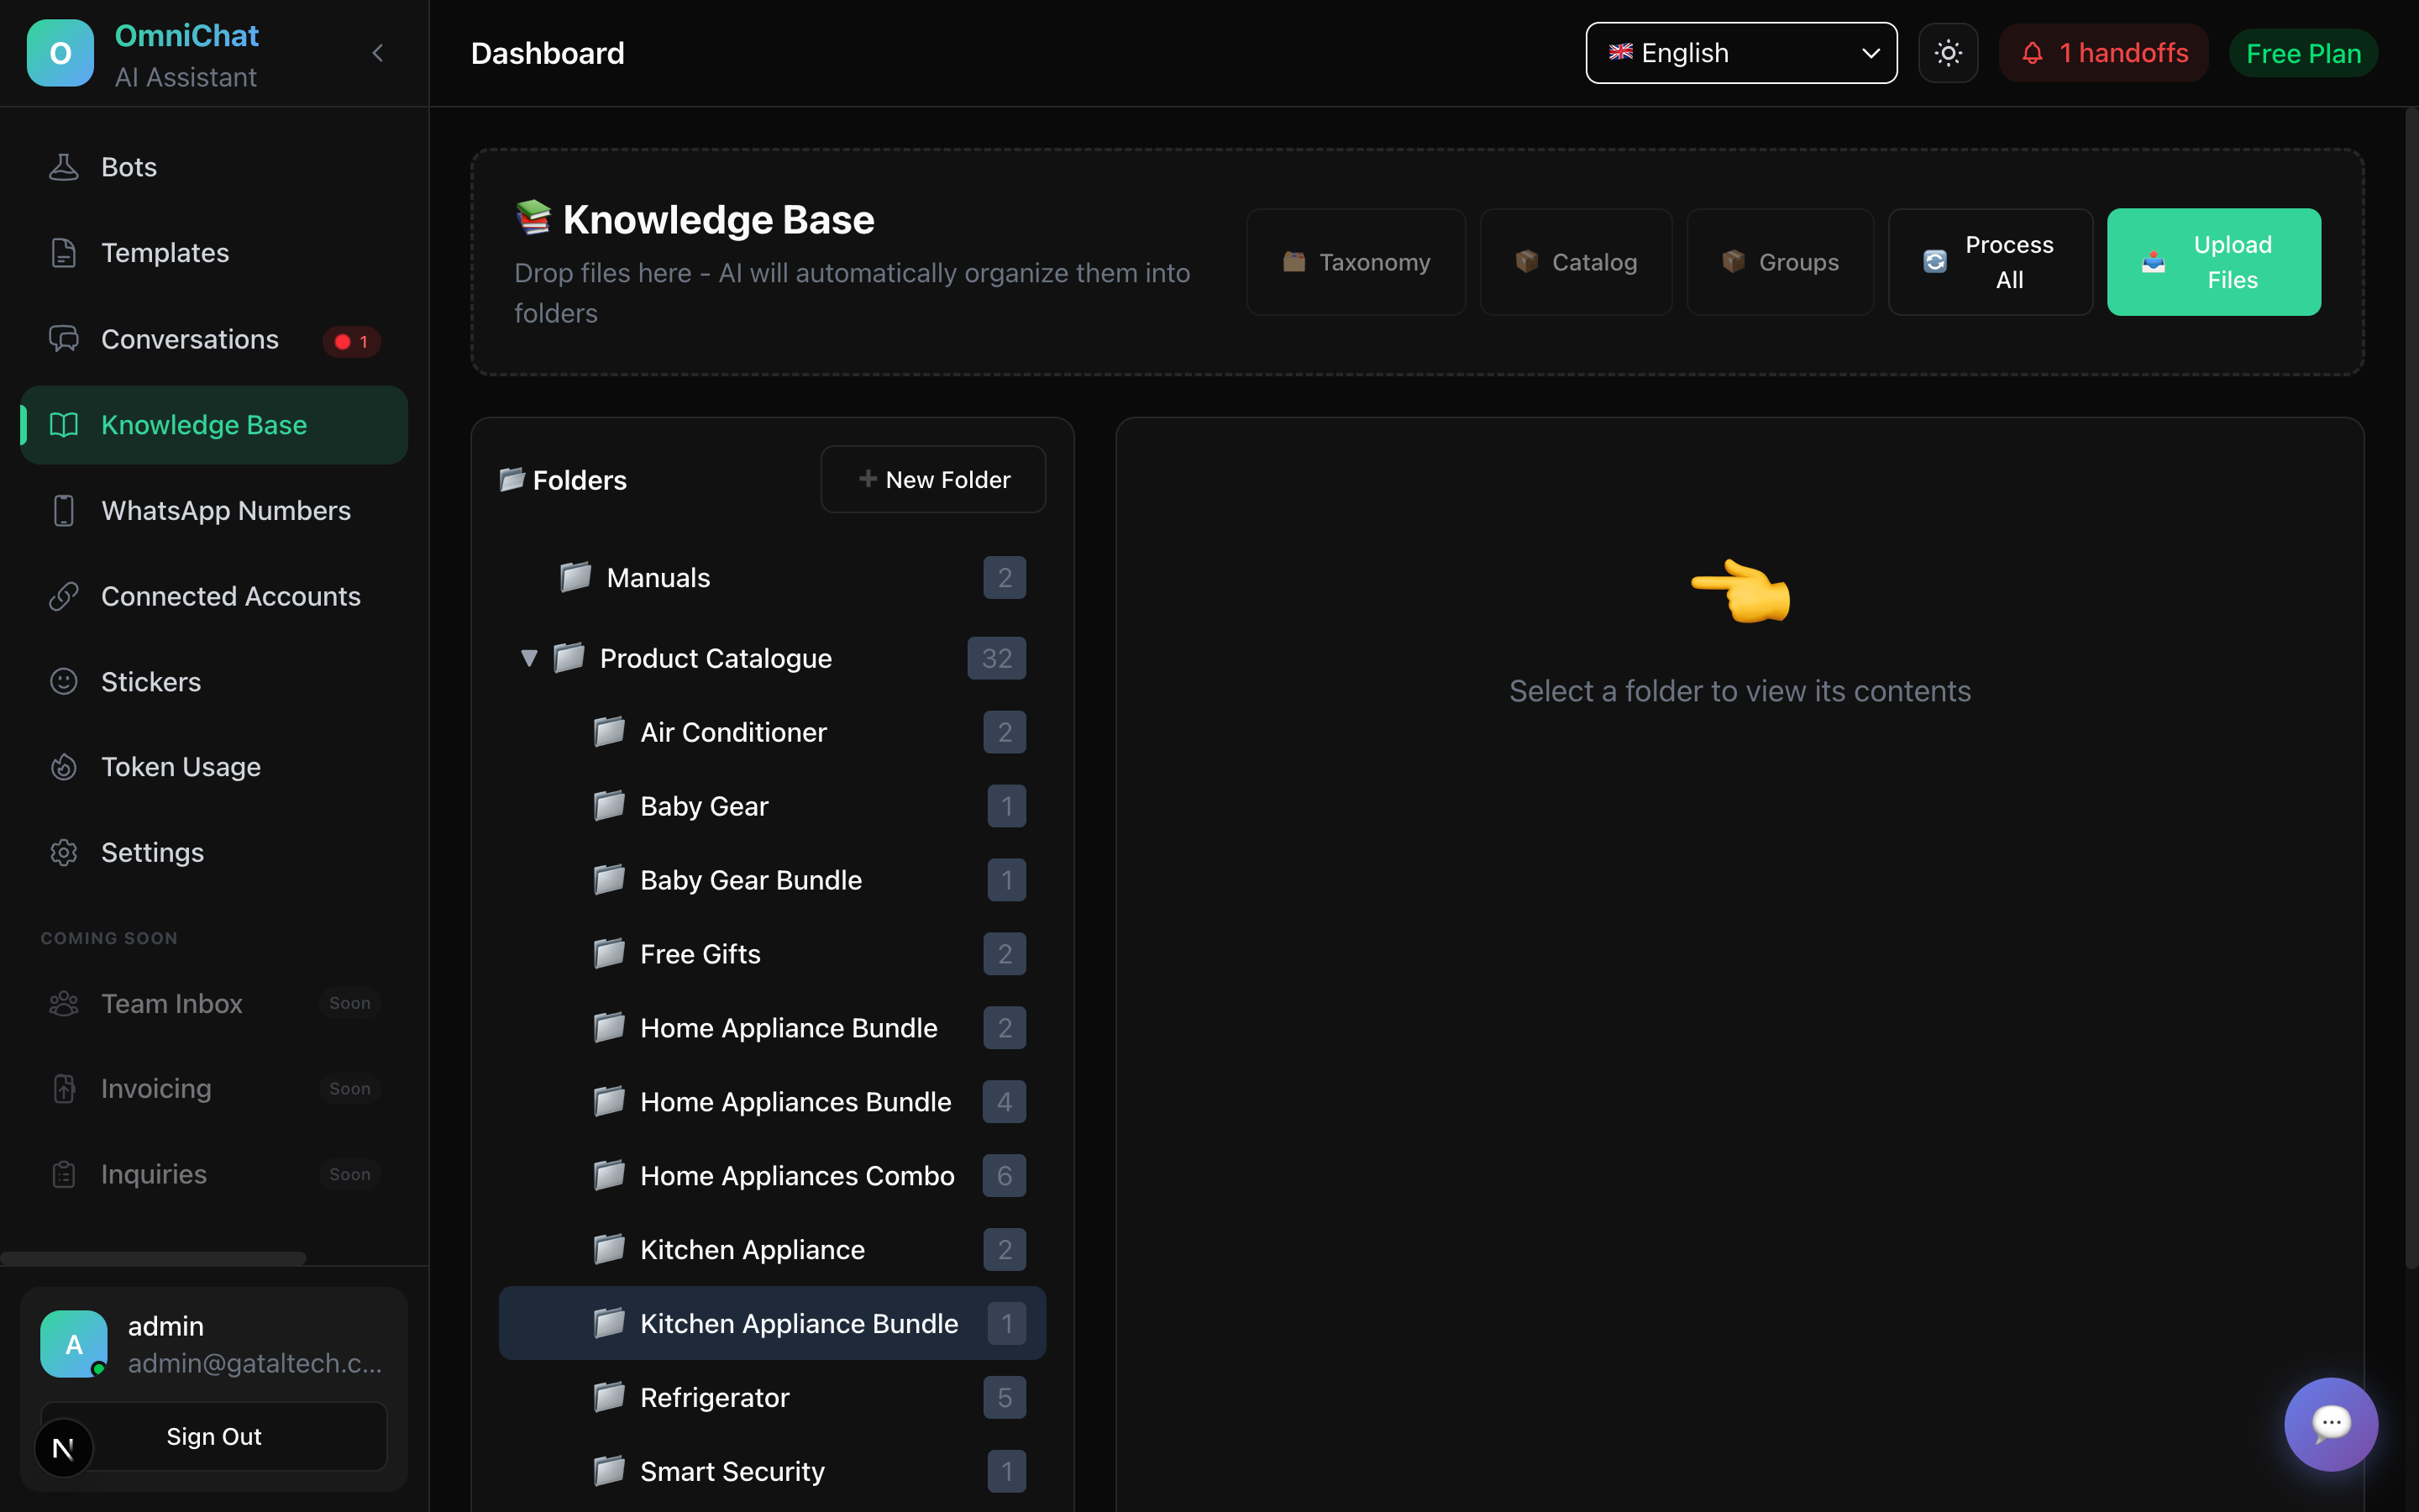Open the floating chat bubble widget
The width and height of the screenshot is (2419, 1512).
click(x=2330, y=1423)
